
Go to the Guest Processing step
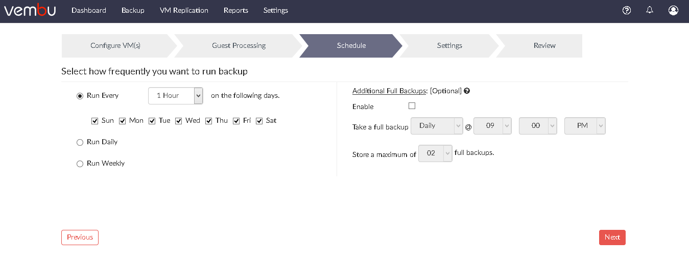[x=239, y=45]
